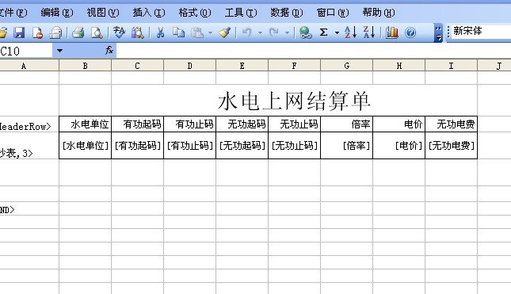
Task: Click the Paste clipboard icon
Action: [196, 32]
